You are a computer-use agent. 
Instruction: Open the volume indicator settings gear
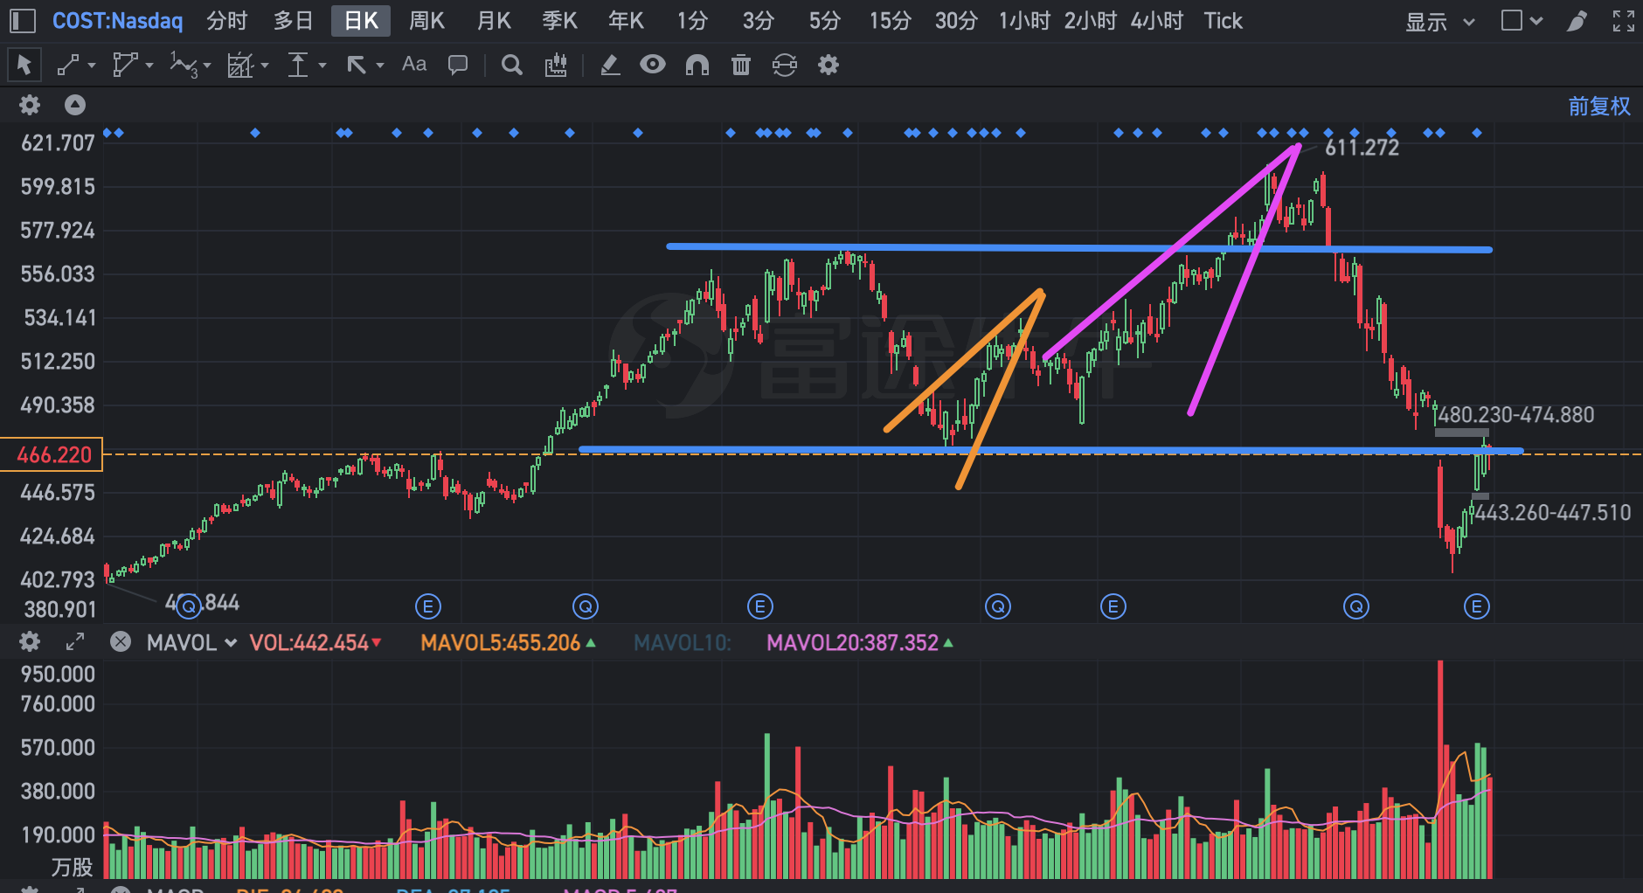[29, 642]
